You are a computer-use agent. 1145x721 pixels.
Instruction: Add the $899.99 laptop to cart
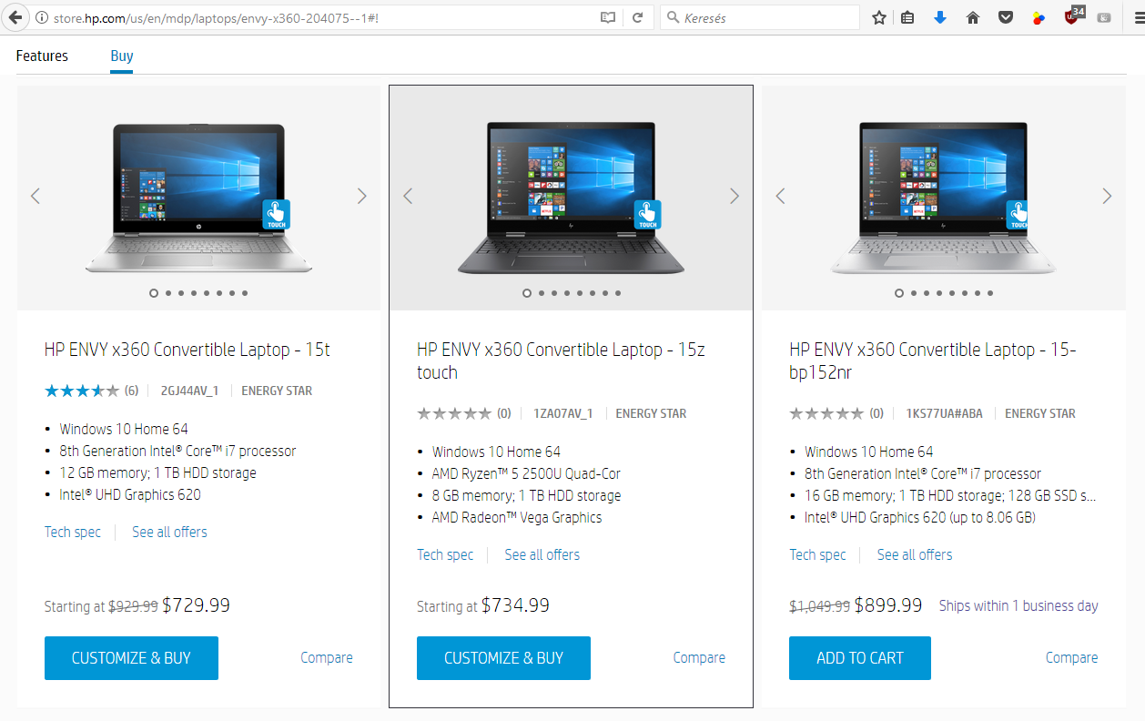(x=860, y=658)
